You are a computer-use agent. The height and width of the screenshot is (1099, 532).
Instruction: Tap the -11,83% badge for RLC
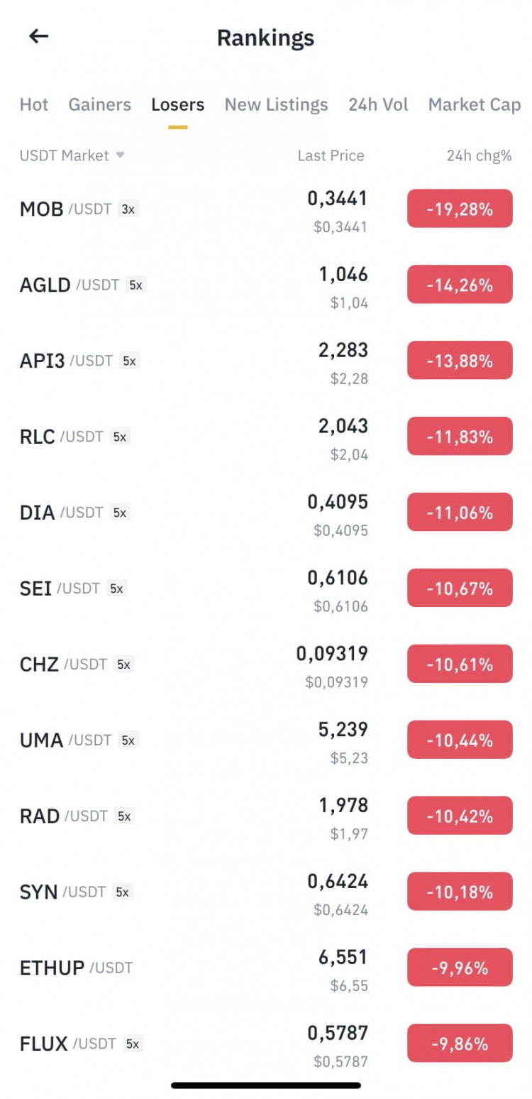coord(460,437)
